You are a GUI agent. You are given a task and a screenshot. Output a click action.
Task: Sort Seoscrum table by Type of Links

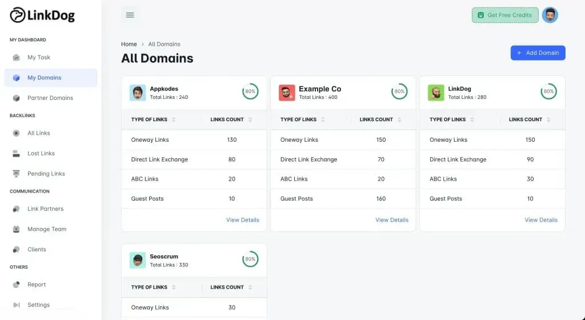174,287
